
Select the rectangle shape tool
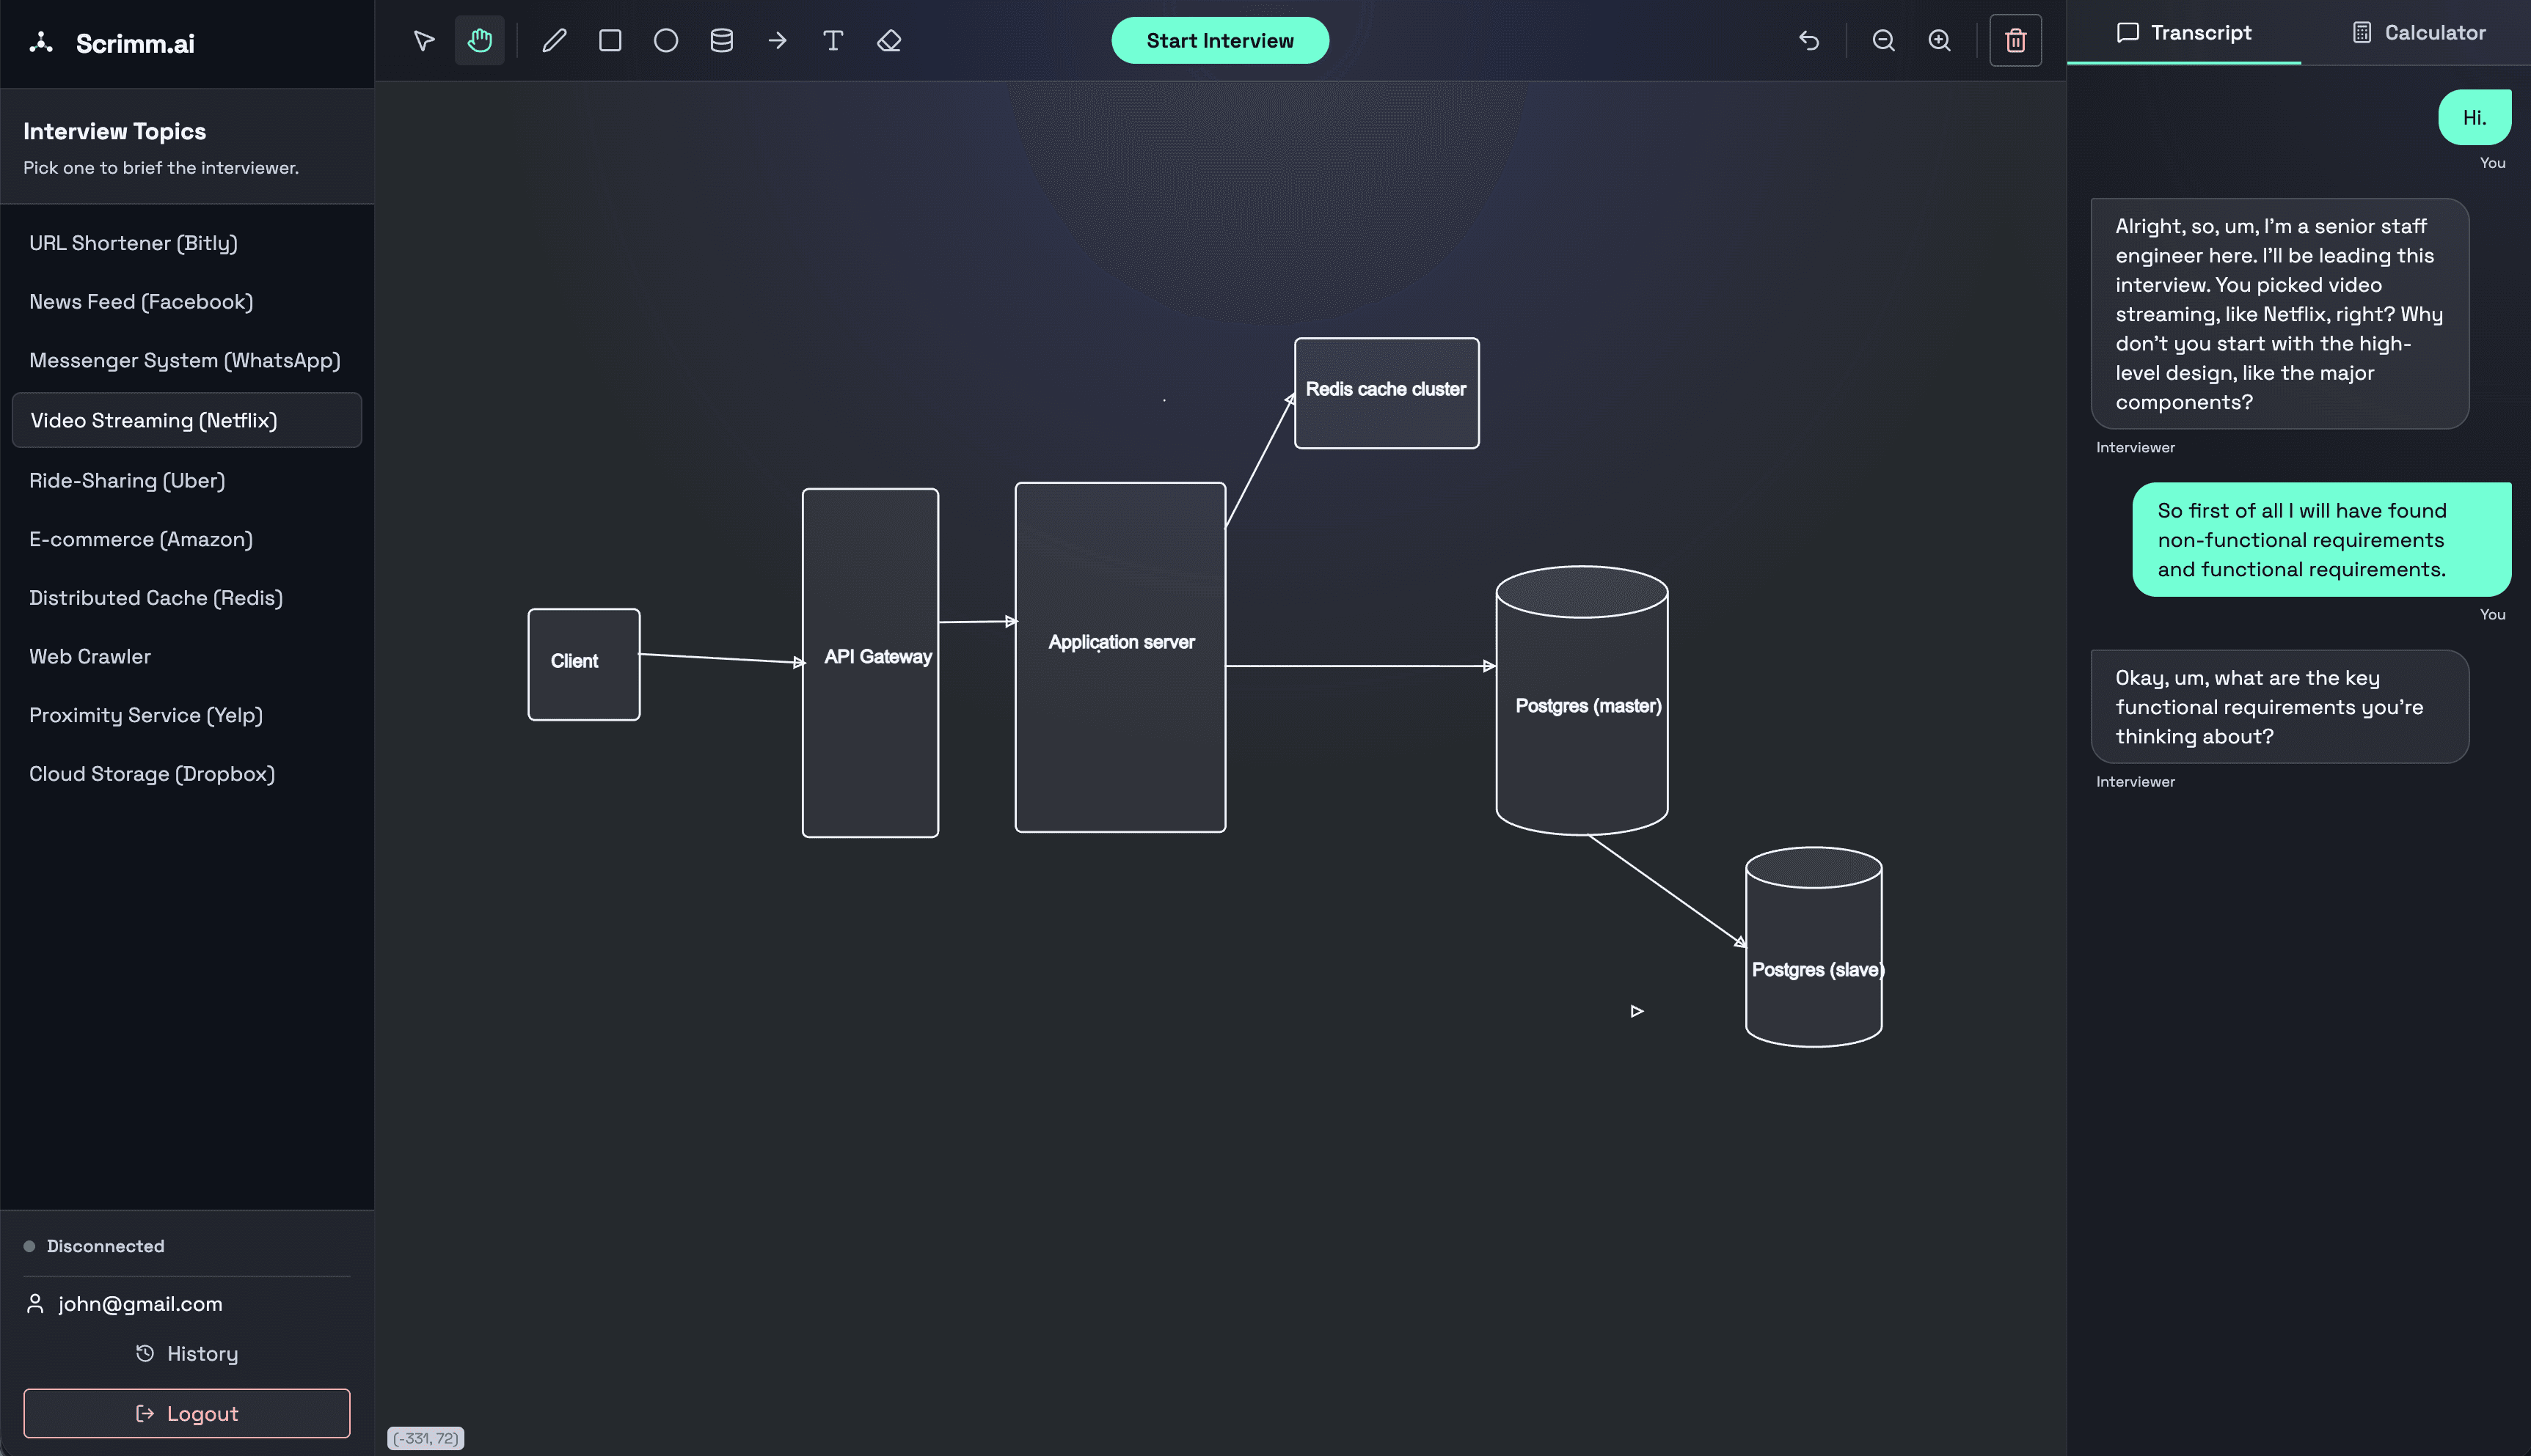coord(609,40)
